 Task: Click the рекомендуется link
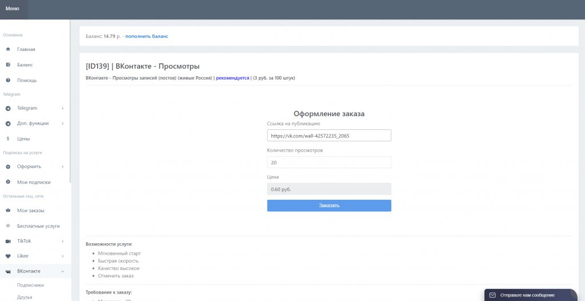coord(233,78)
